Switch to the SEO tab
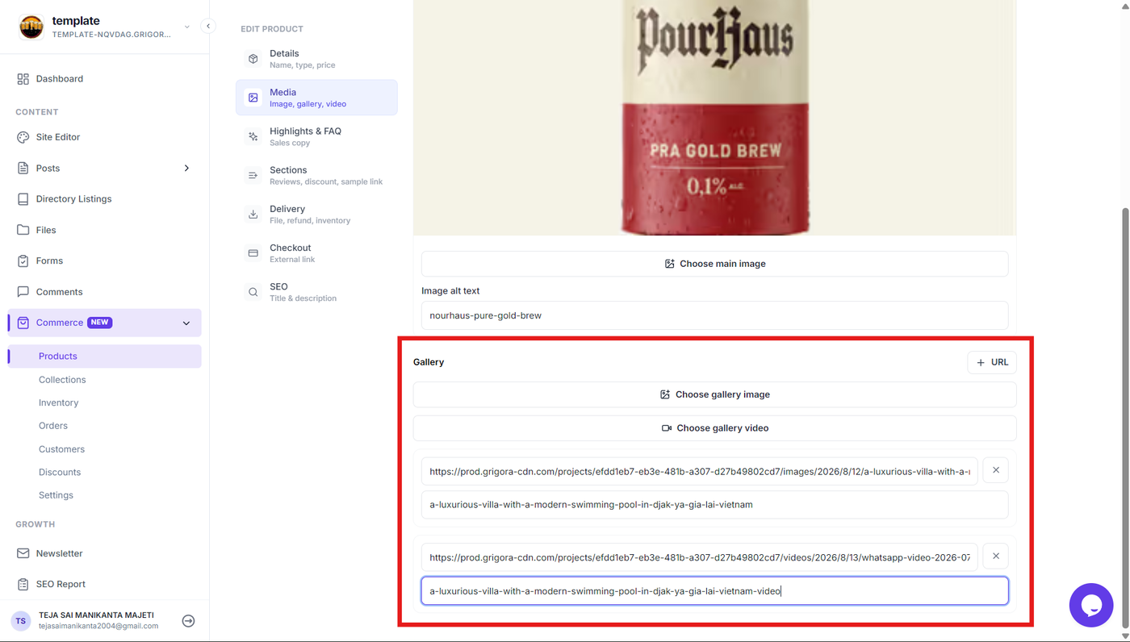This screenshot has width=1130, height=642. click(x=316, y=292)
